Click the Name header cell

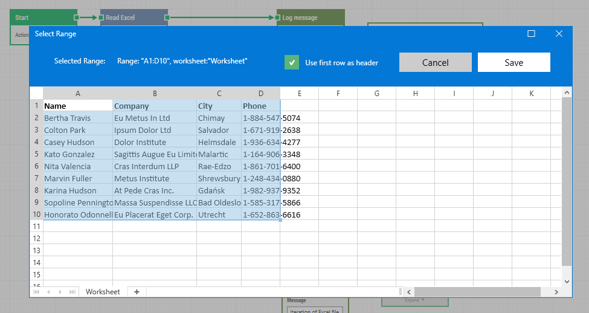(78, 106)
